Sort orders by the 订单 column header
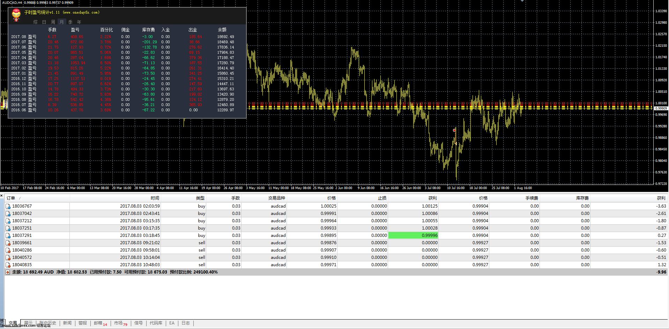Viewport: 669px width, 329px height. [11, 198]
